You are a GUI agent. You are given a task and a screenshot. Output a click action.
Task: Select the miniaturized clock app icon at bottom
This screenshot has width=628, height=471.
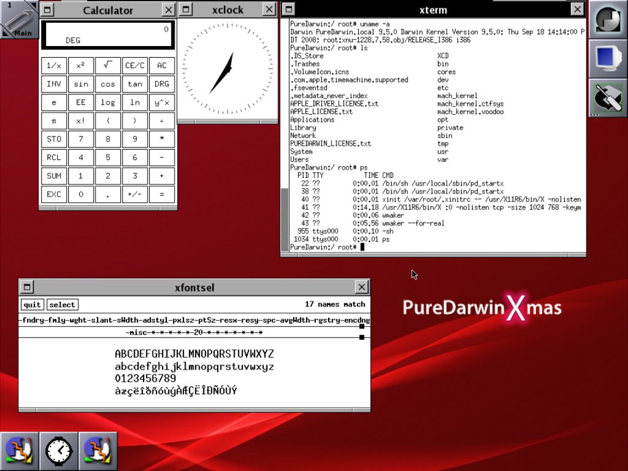pos(58,451)
